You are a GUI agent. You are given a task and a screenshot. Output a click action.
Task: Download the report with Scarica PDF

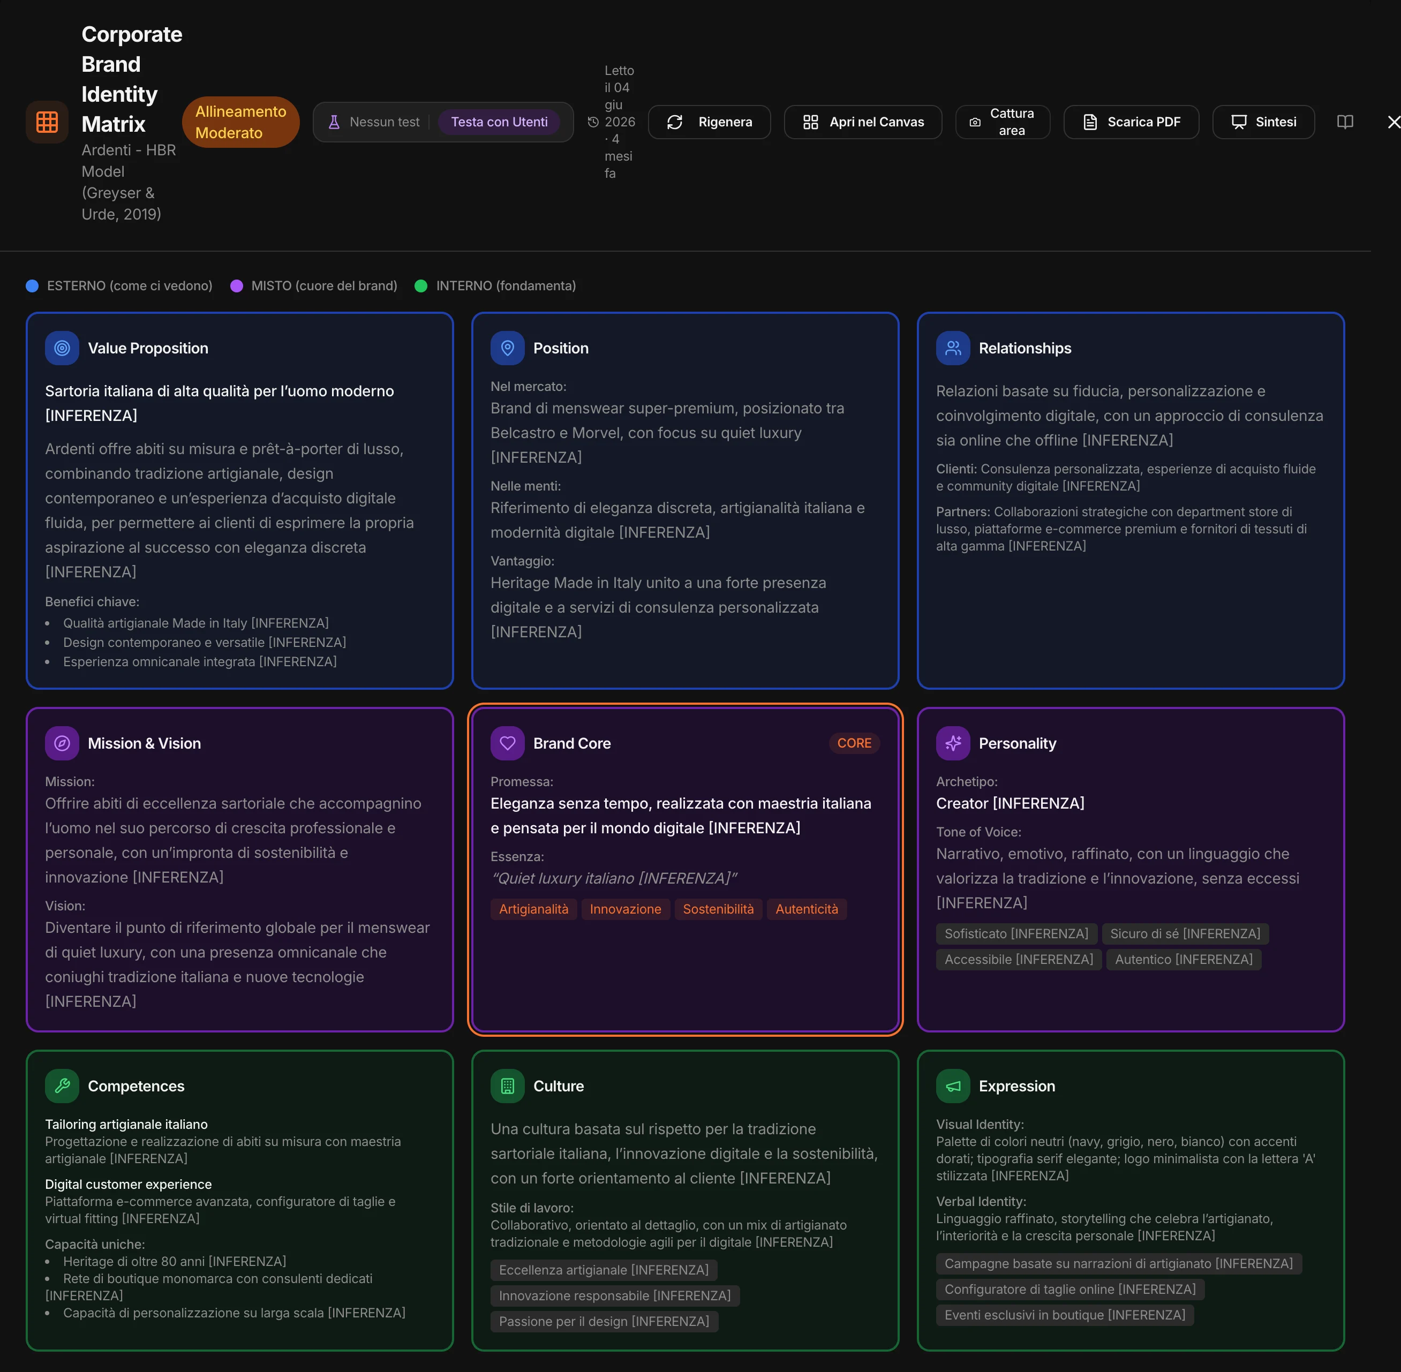click(1132, 122)
